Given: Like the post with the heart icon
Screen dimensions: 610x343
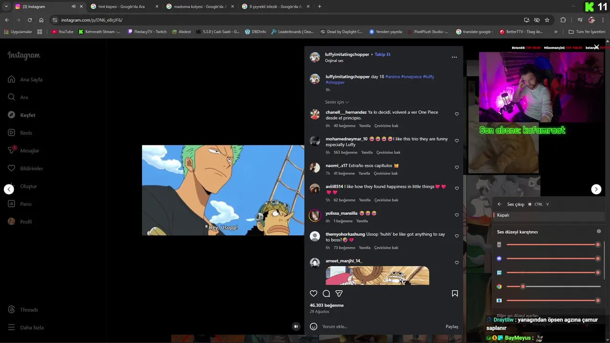Looking at the screenshot, I should click(x=314, y=293).
